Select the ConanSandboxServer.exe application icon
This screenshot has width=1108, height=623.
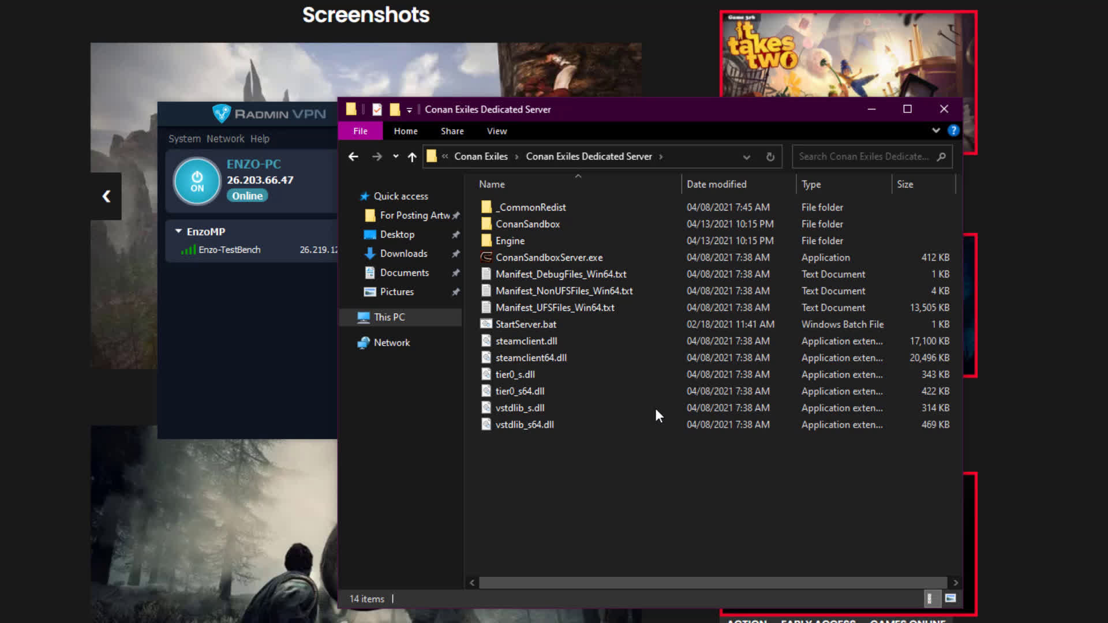pos(486,257)
